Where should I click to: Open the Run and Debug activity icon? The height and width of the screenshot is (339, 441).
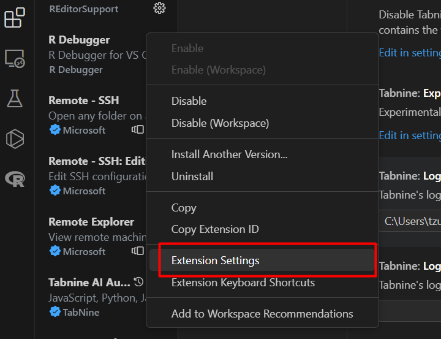point(15,139)
